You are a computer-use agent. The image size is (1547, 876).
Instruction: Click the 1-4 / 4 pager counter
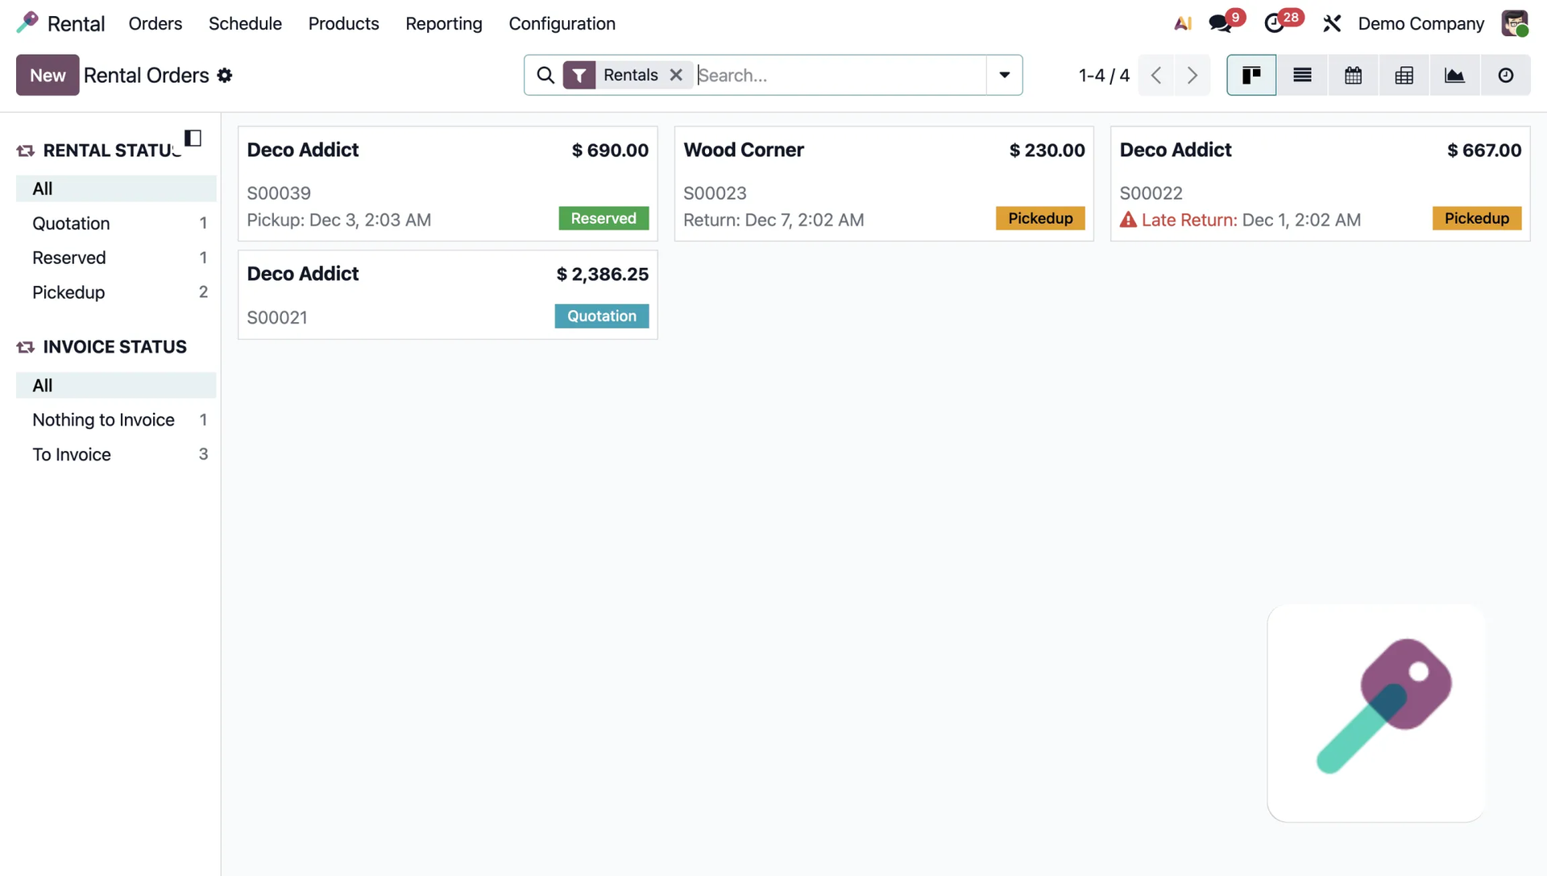click(1104, 75)
